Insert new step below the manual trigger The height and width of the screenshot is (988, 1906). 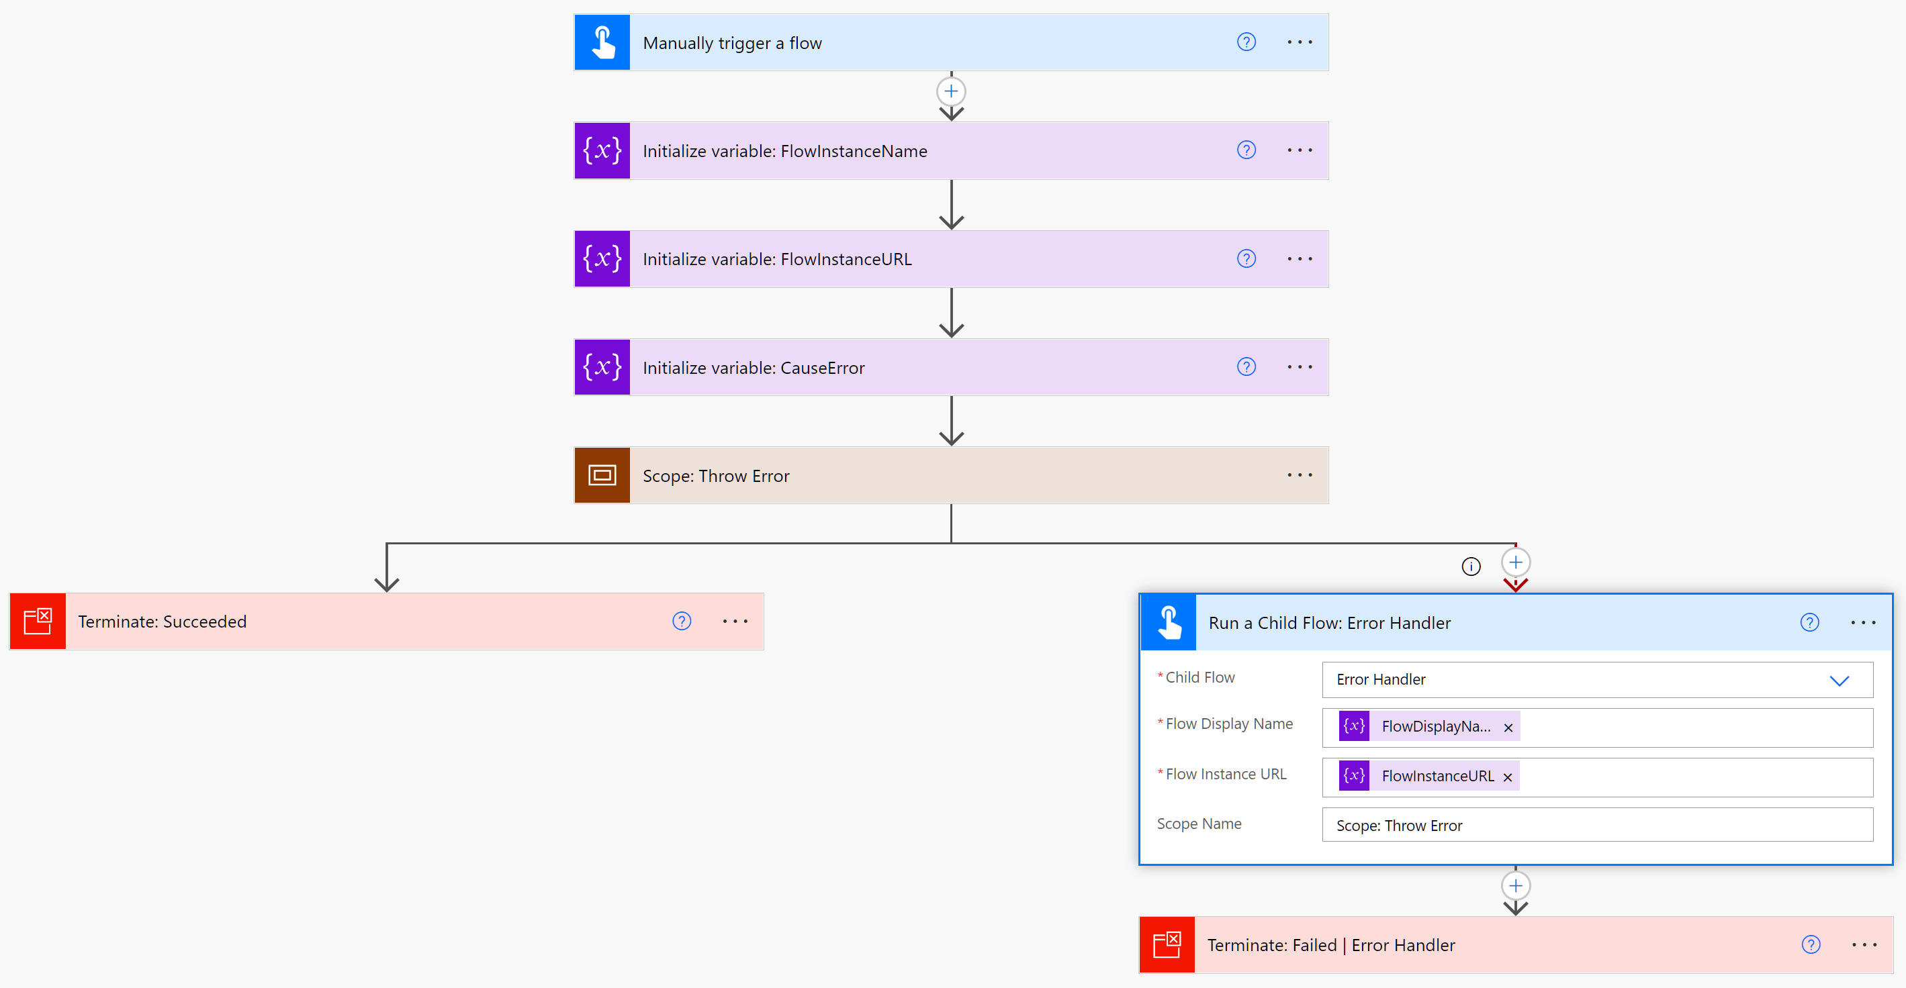point(951,92)
